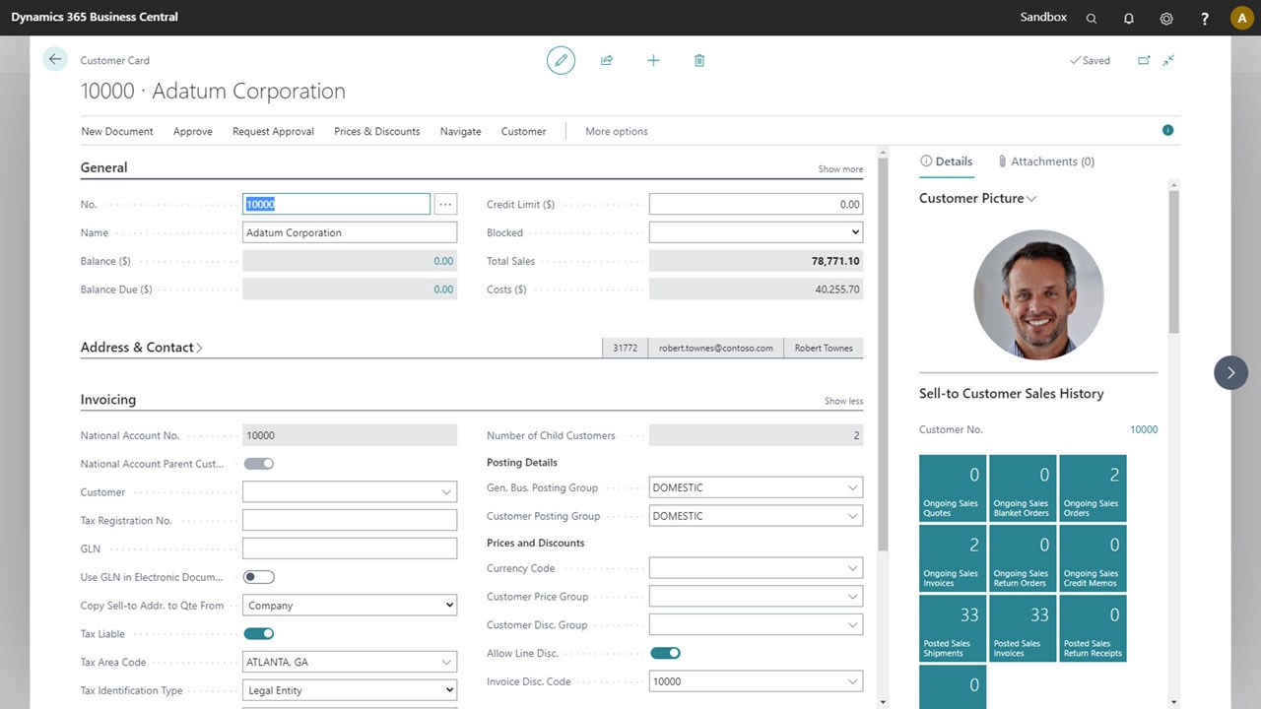Open the Posted Sales Shipments tile
Image resolution: width=1261 pixels, height=709 pixels.
click(x=953, y=627)
